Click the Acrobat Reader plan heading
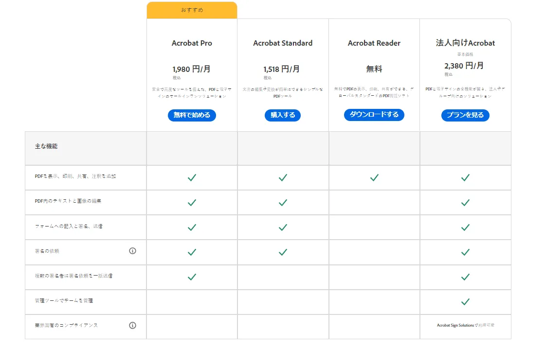The height and width of the screenshot is (348, 545). coord(374,43)
